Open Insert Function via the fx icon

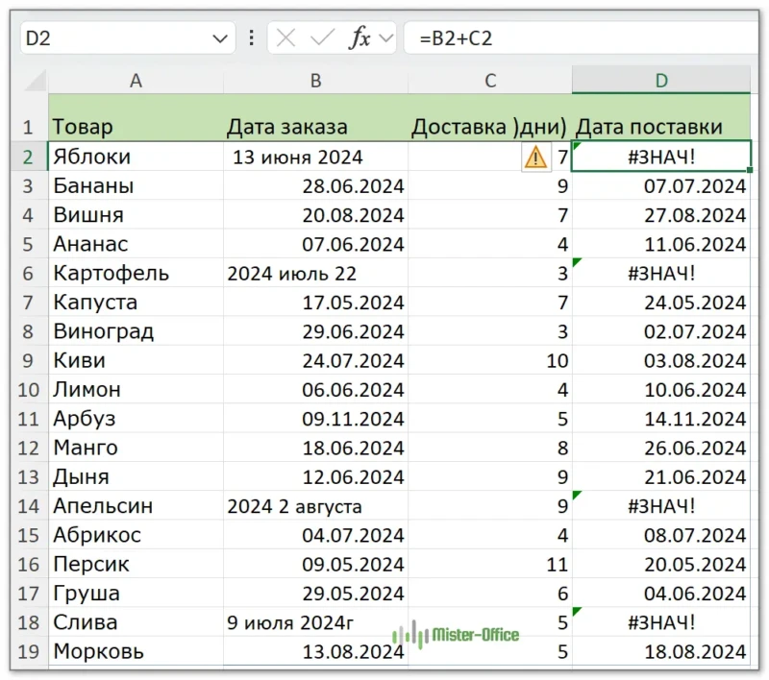pyautogui.click(x=360, y=38)
